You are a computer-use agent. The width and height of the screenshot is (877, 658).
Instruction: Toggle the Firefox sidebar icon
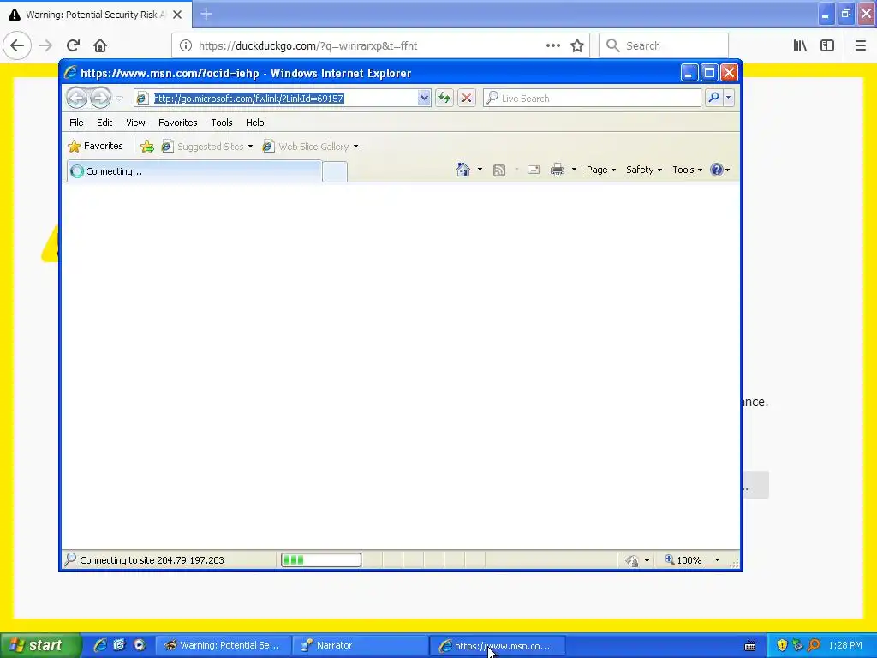pos(827,45)
